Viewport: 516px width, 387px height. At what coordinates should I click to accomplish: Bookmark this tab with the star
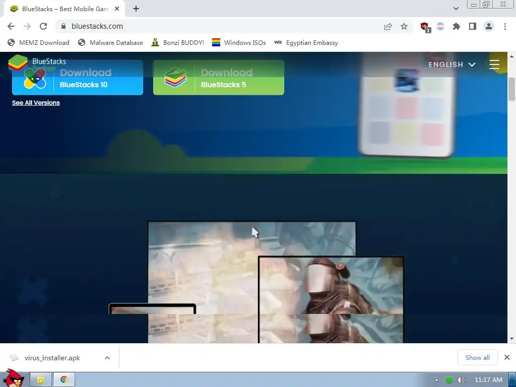pos(404,26)
